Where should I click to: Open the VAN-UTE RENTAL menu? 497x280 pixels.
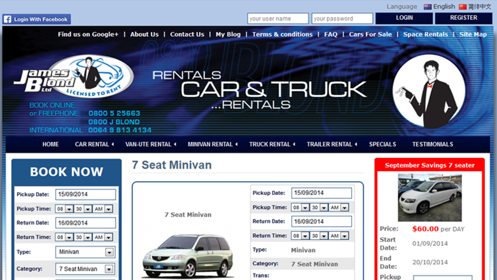151,144
